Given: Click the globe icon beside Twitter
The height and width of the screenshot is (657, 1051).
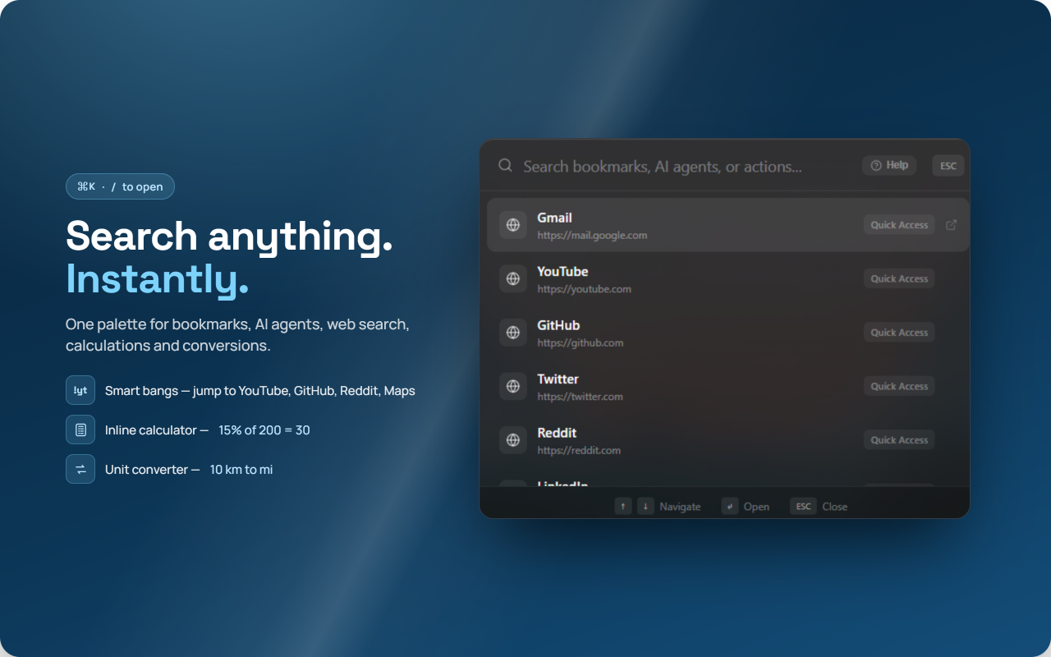Looking at the screenshot, I should 513,386.
